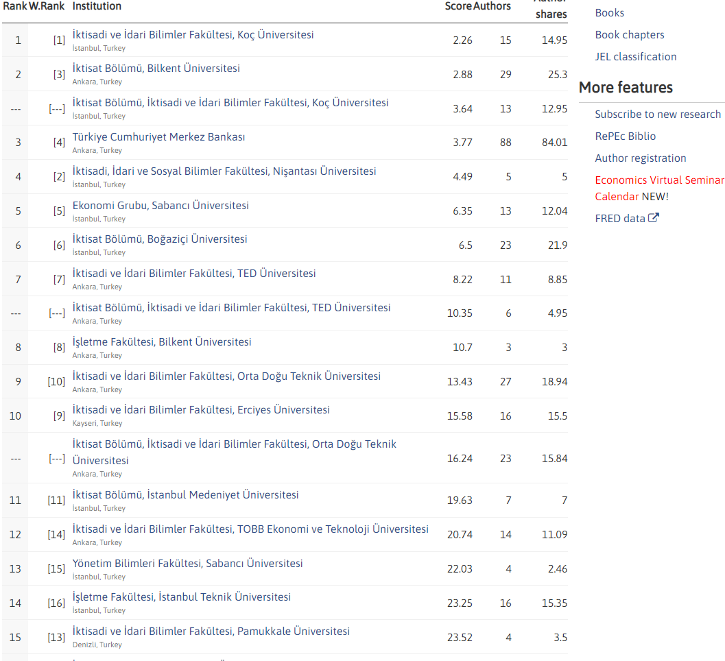Click the W.Rank column header
The image size is (725, 661).
click(47, 6)
